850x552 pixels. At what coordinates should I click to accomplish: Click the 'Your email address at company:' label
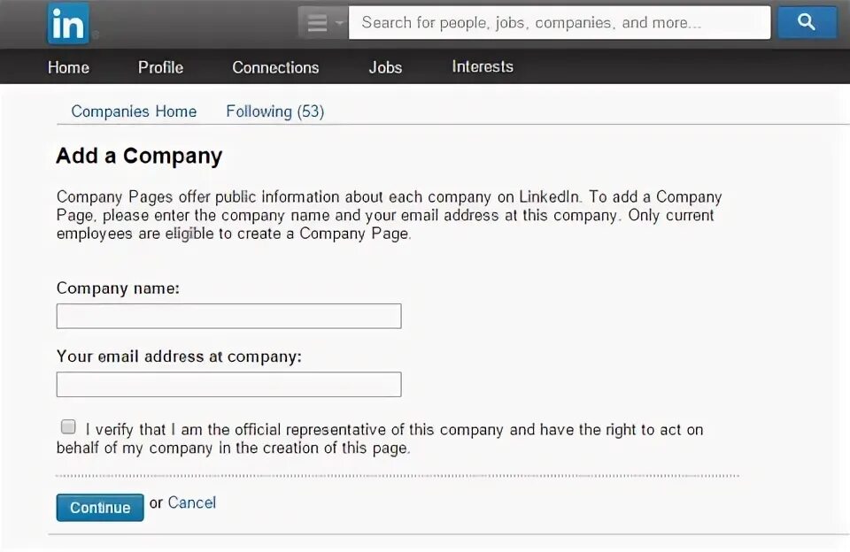[x=179, y=356]
